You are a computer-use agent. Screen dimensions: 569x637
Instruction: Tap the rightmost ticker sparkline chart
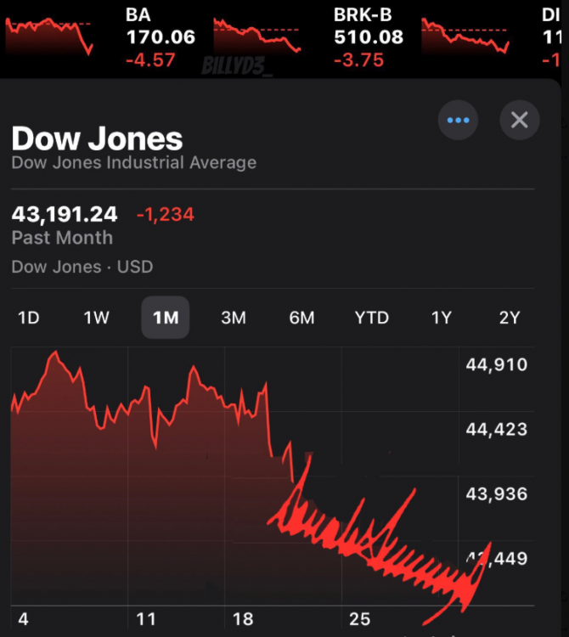[x=465, y=36]
